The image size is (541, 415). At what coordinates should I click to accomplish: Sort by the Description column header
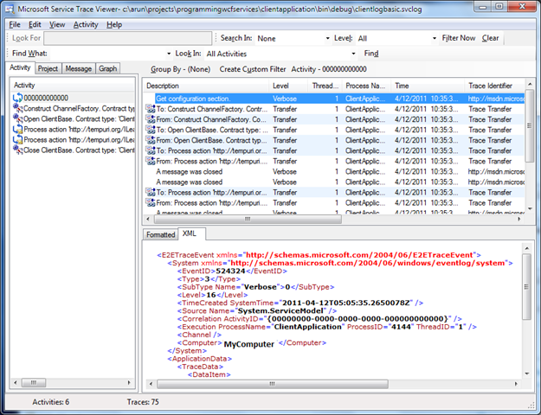(x=206, y=86)
